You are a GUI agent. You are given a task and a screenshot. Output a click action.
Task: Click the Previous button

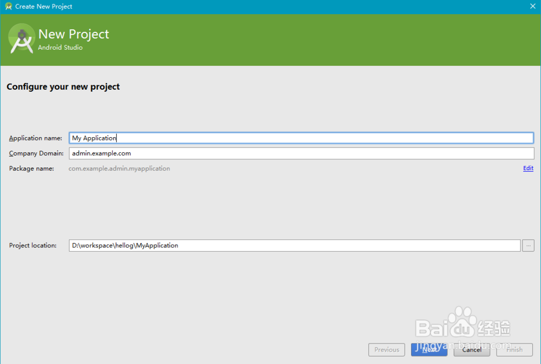coord(386,349)
